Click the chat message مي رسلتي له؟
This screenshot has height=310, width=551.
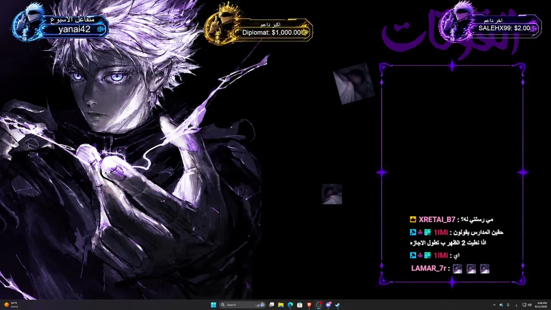coord(478,220)
